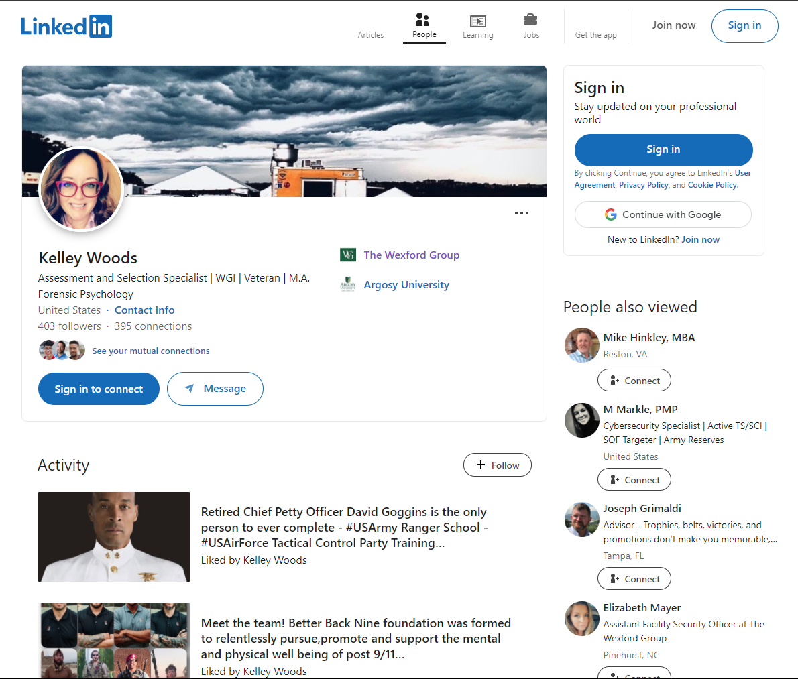This screenshot has height=679, width=798.
Task: Connect with M Markle
Action: coord(634,480)
